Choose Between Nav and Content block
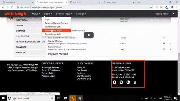Viewport: 180px width, 101px height. point(56,23)
